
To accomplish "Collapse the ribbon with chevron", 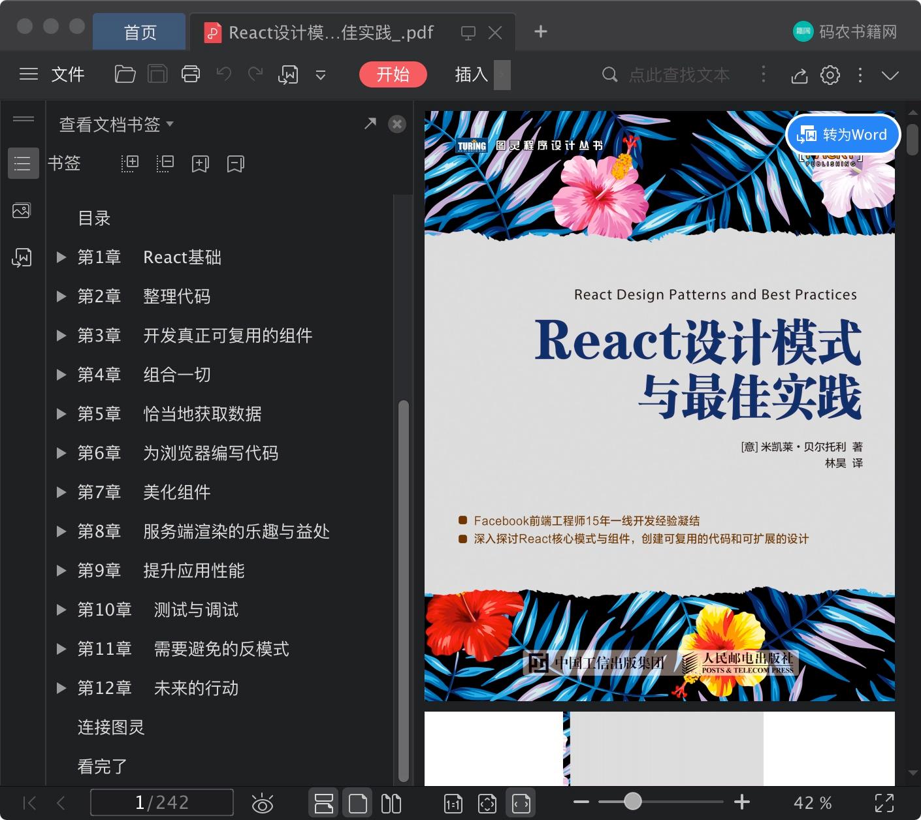I will [890, 75].
